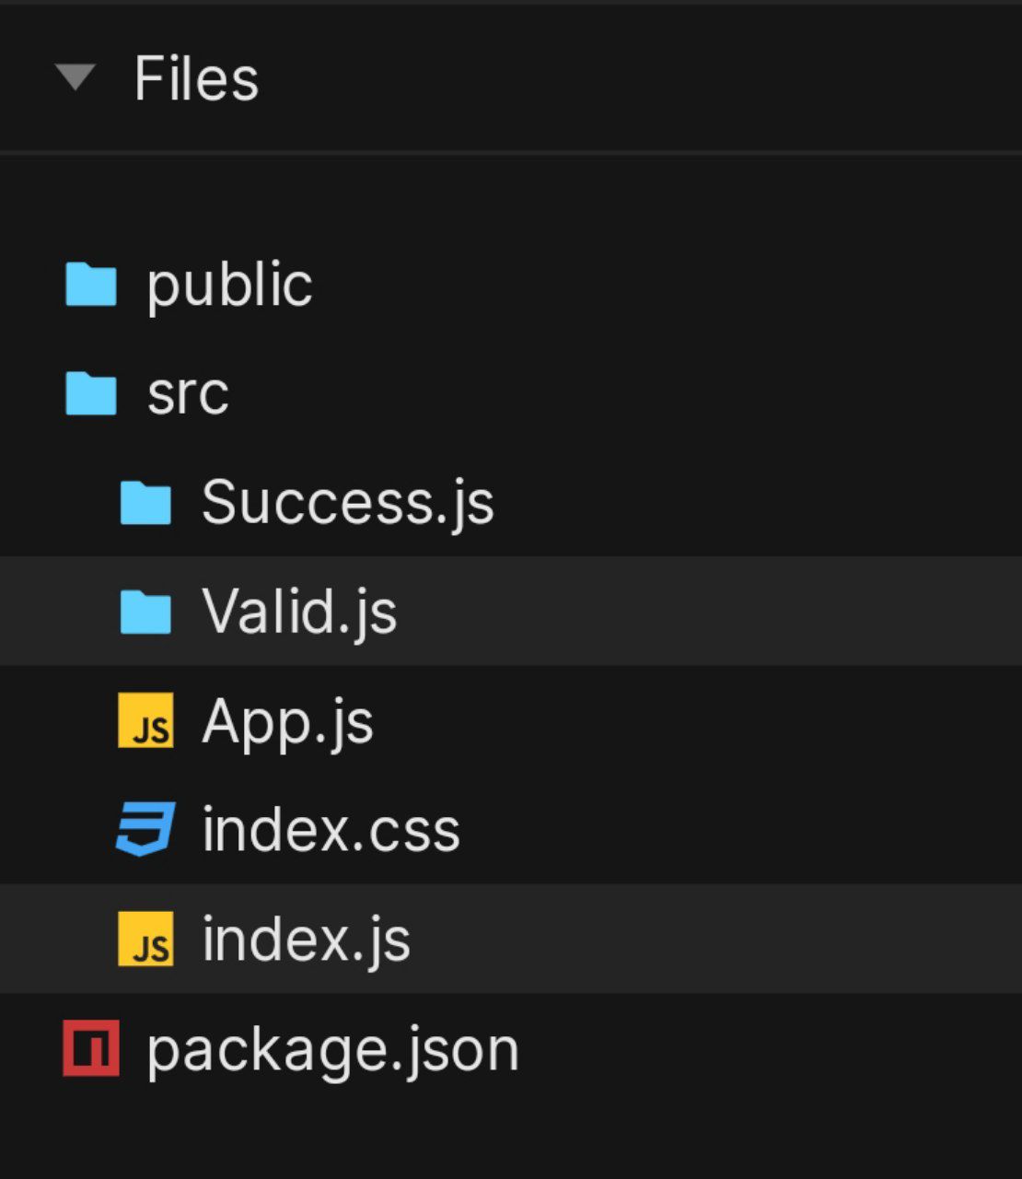Collapse the src folder by its name
The width and height of the screenshot is (1022, 1179).
188,394
